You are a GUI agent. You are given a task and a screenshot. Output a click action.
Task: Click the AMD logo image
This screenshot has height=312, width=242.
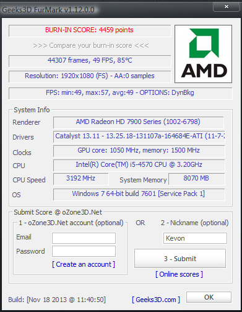[203, 54]
